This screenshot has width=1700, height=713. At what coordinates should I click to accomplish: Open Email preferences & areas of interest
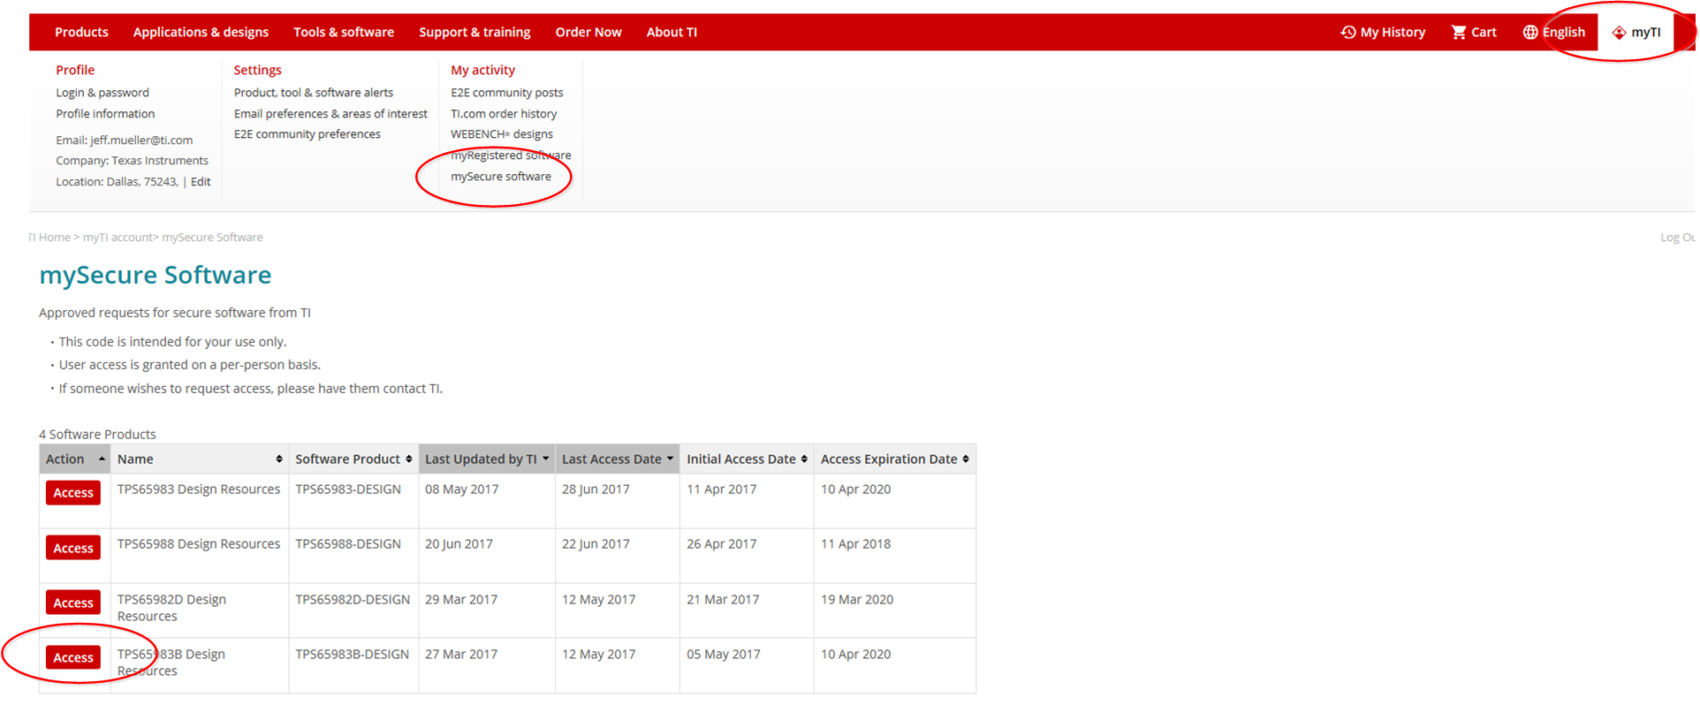(330, 114)
